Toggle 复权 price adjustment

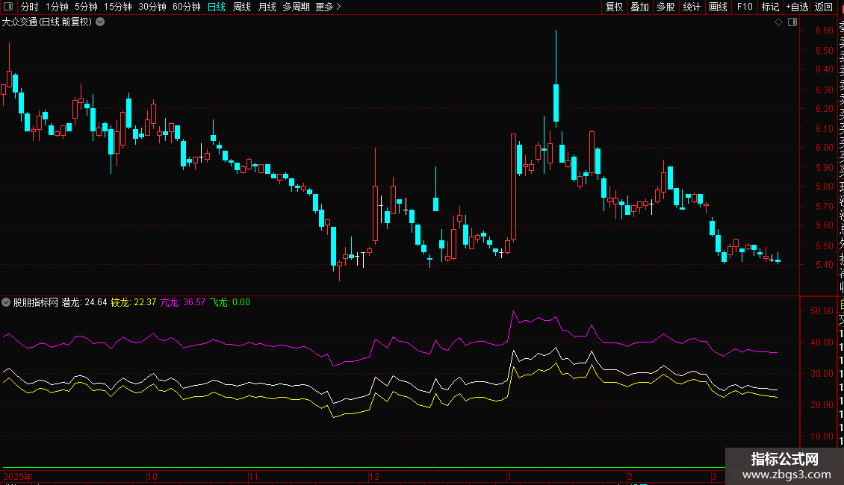coord(614,7)
